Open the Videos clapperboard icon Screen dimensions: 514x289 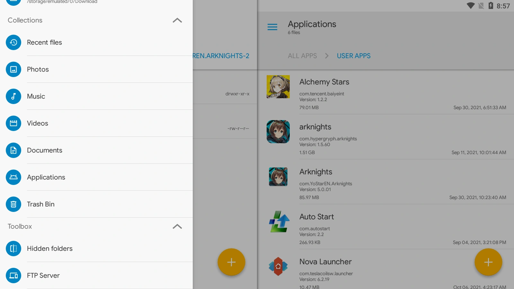(x=13, y=123)
